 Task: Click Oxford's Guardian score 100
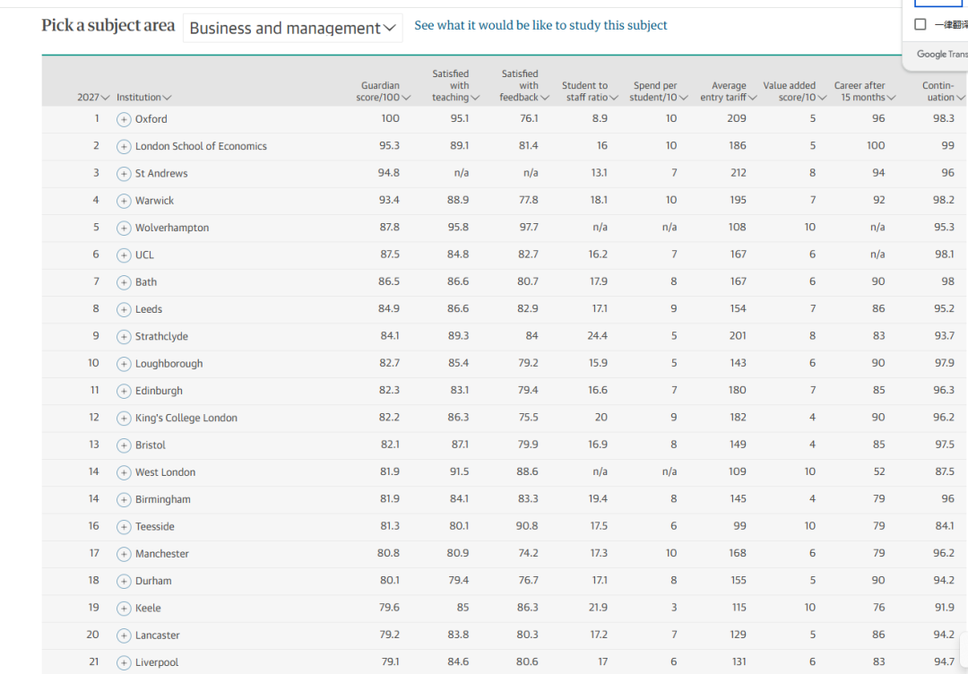pos(390,118)
